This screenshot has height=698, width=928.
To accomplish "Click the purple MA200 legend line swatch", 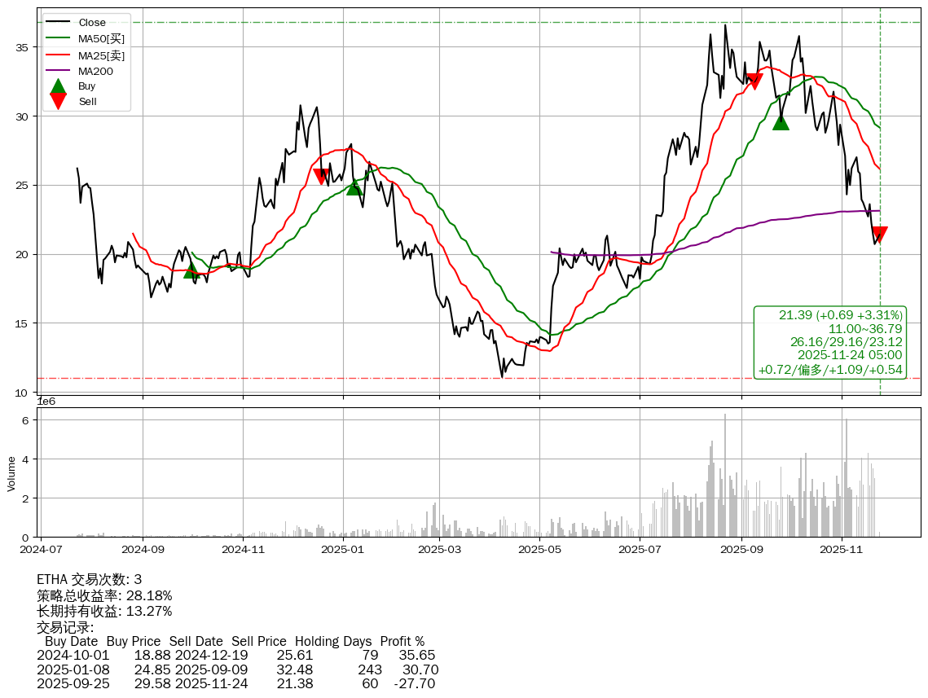I will 58,71.
